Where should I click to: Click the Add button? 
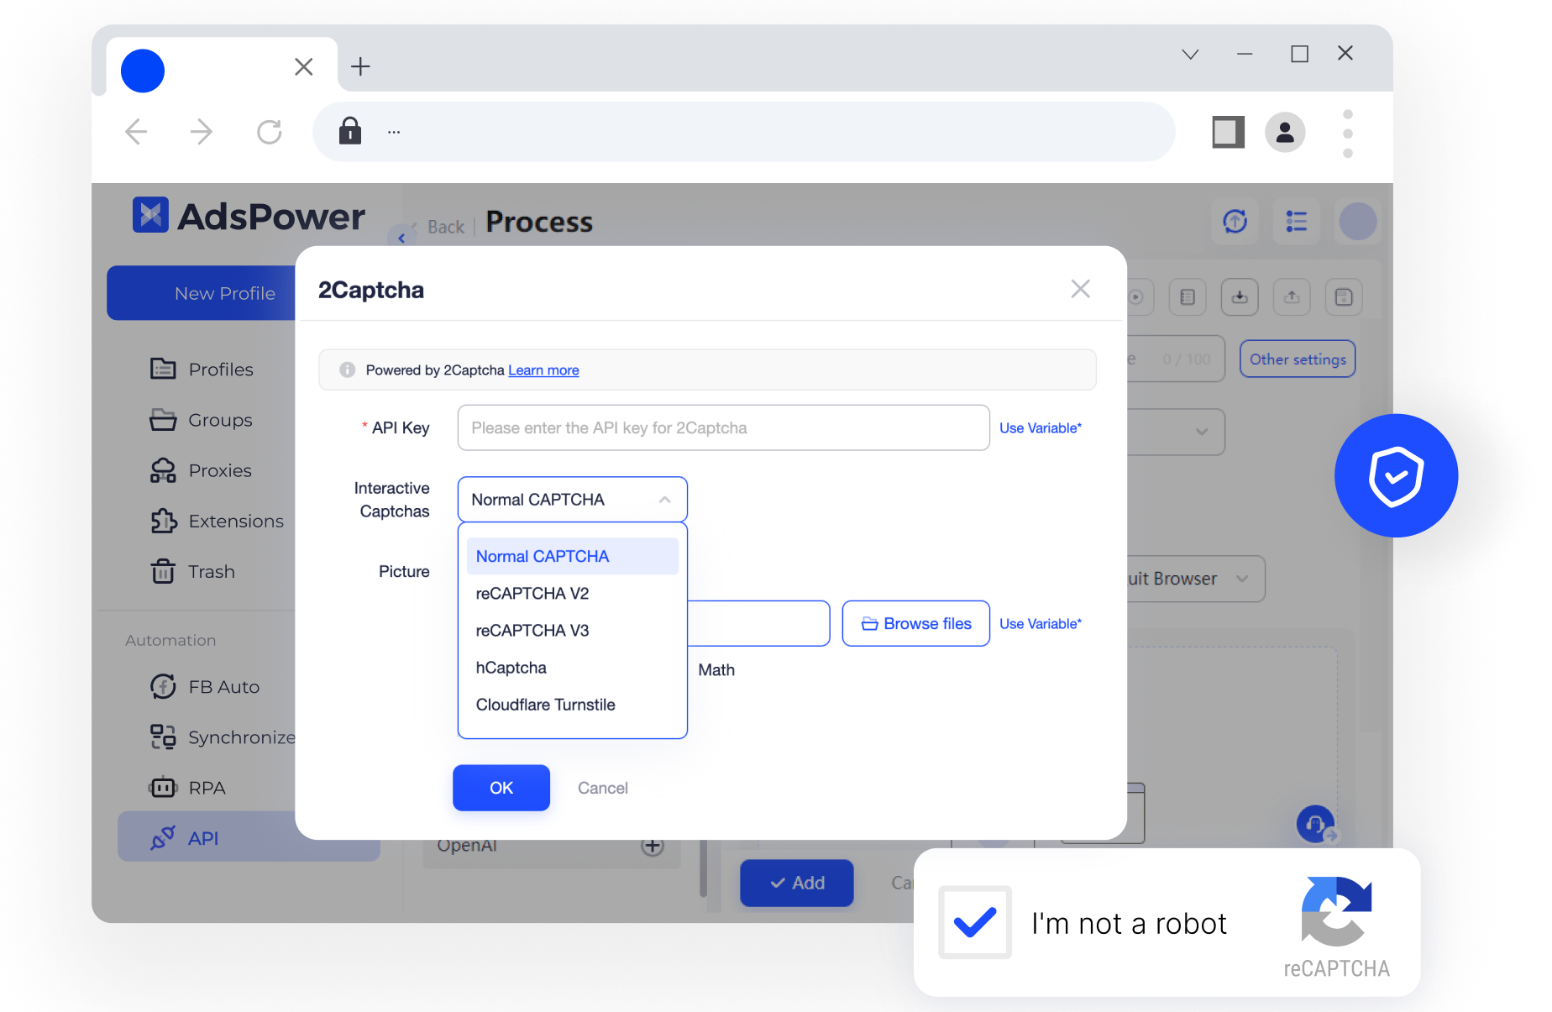pyautogui.click(x=797, y=883)
